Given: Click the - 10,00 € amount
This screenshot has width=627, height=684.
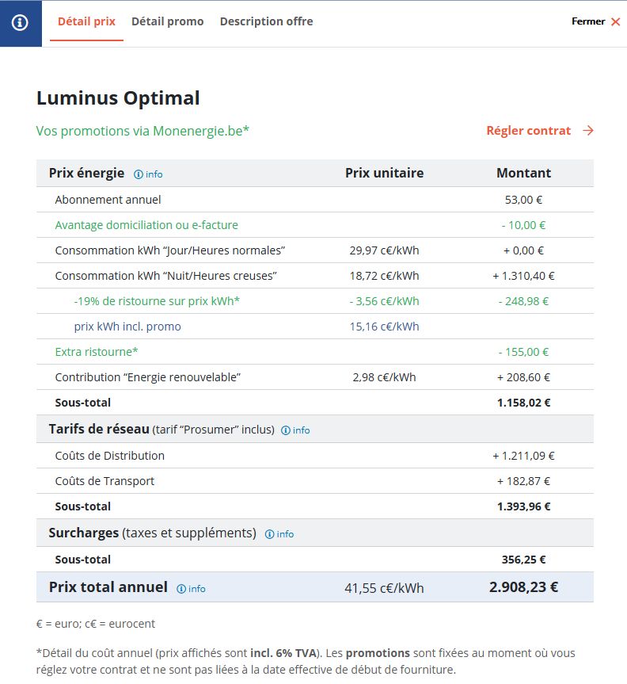Looking at the screenshot, I should (523, 225).
